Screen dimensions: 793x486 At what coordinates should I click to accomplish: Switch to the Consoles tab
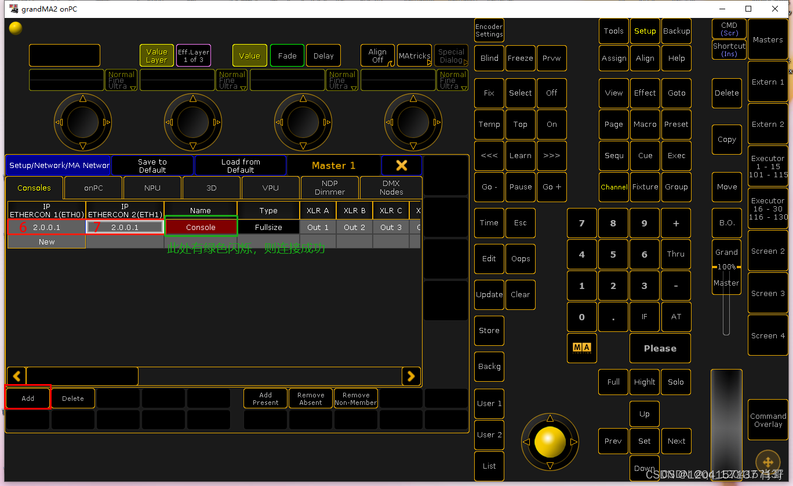coord(34,188)
